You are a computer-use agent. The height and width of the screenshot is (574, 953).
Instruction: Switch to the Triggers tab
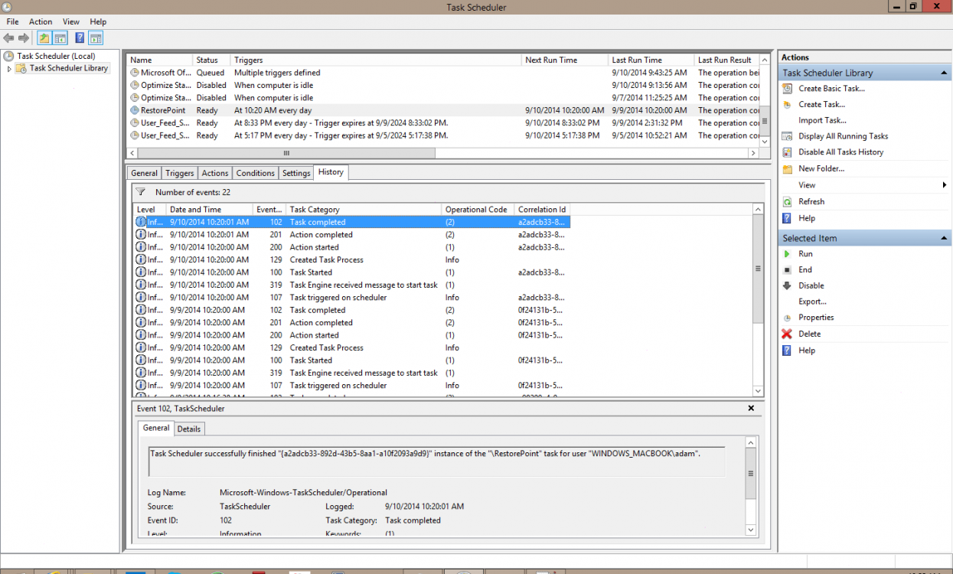180,174
